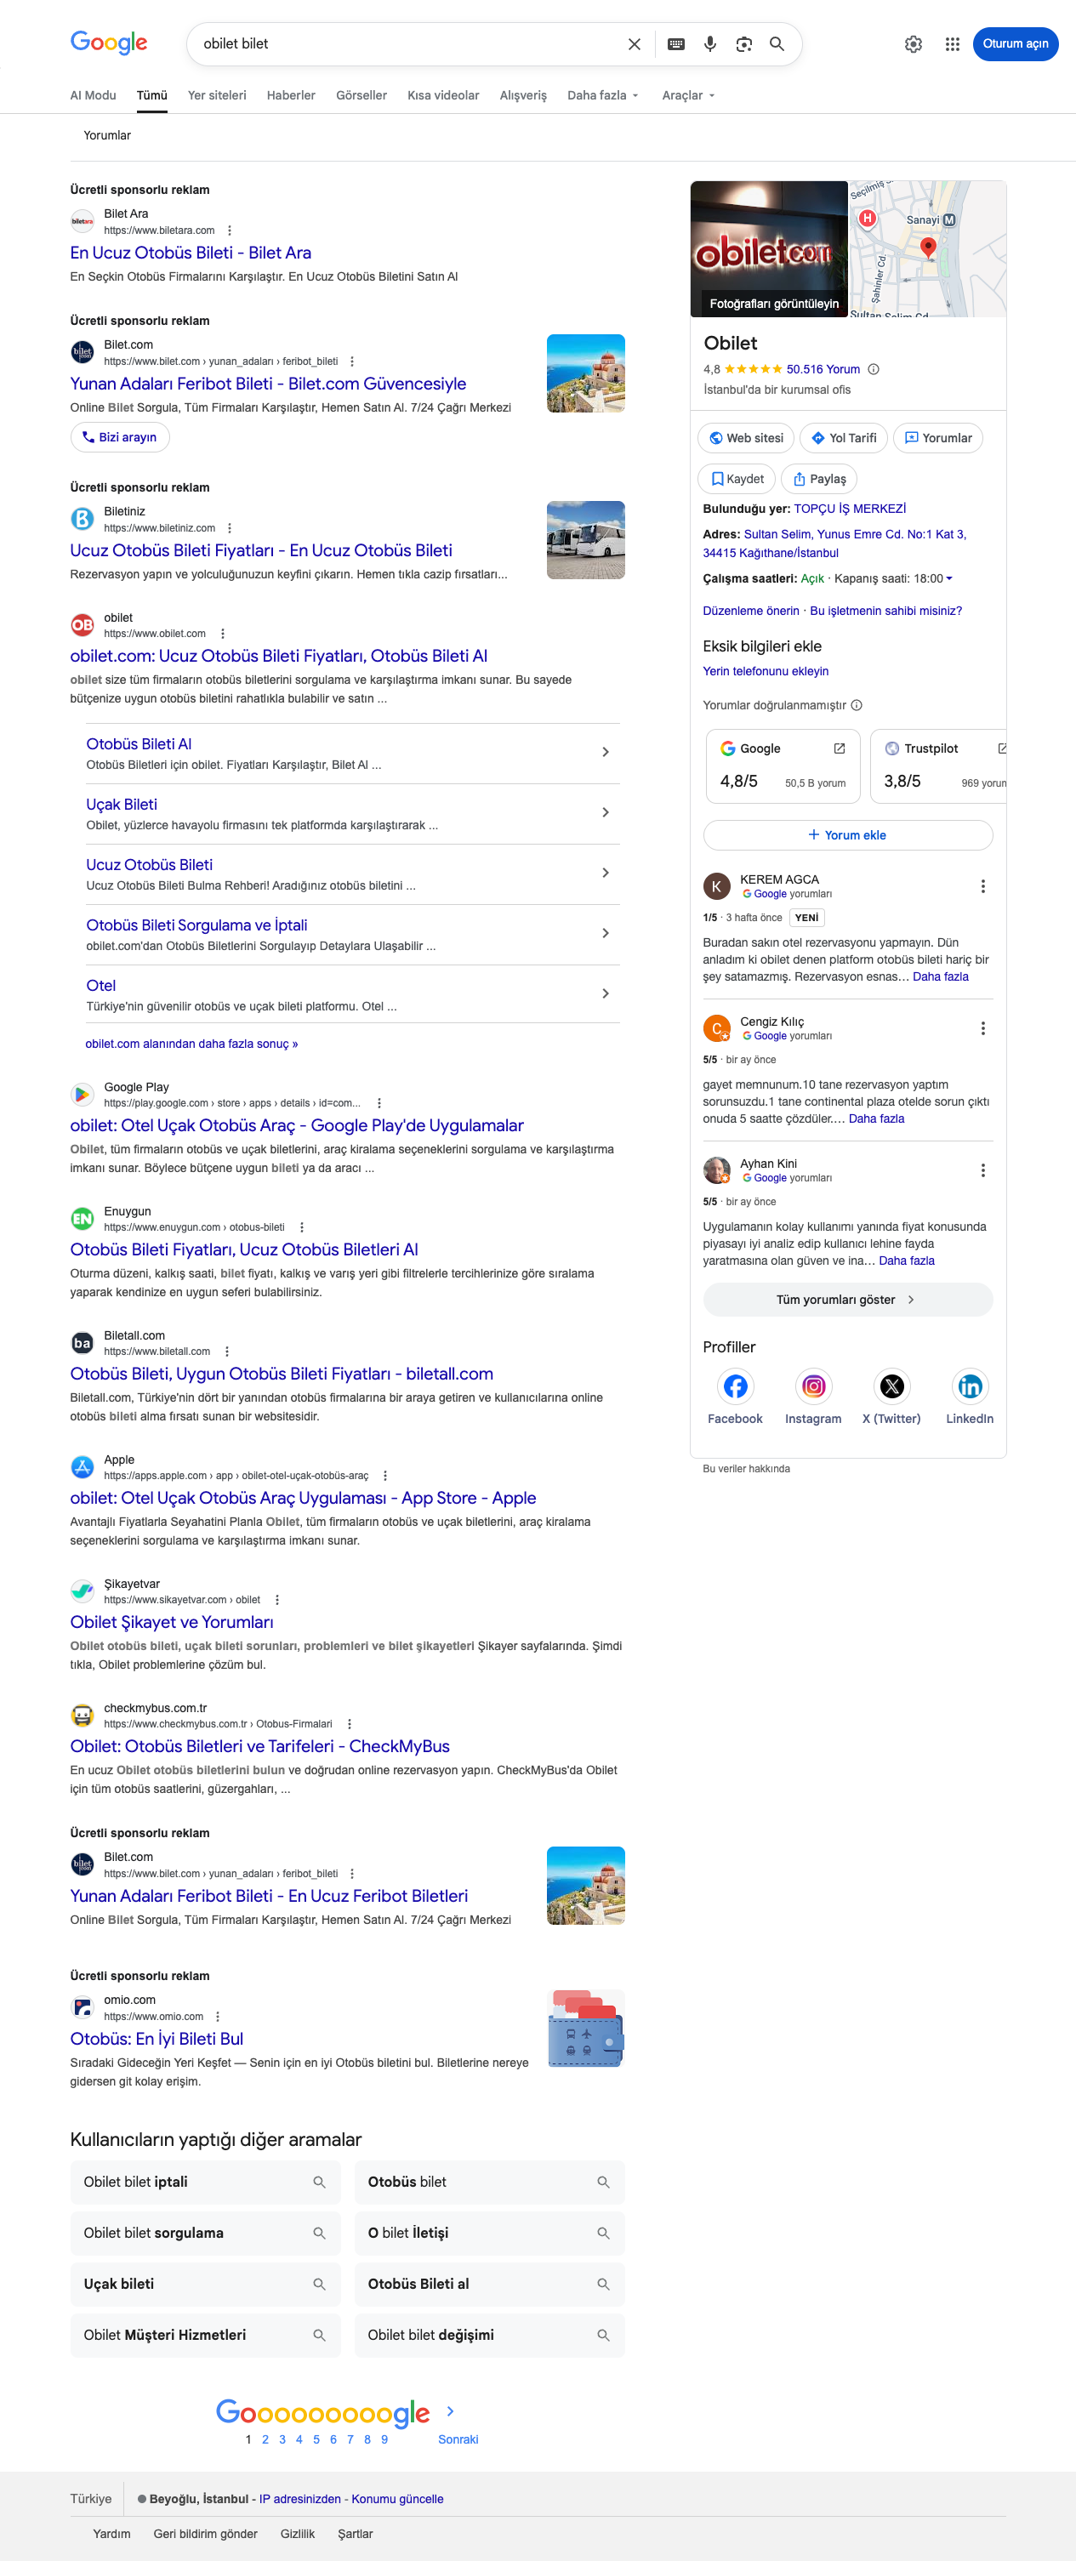Image resolution: width=1076 pixels, height=2561 pixels.
Task: Go to the Google logo homepage
Action: [x=108, y=43]
